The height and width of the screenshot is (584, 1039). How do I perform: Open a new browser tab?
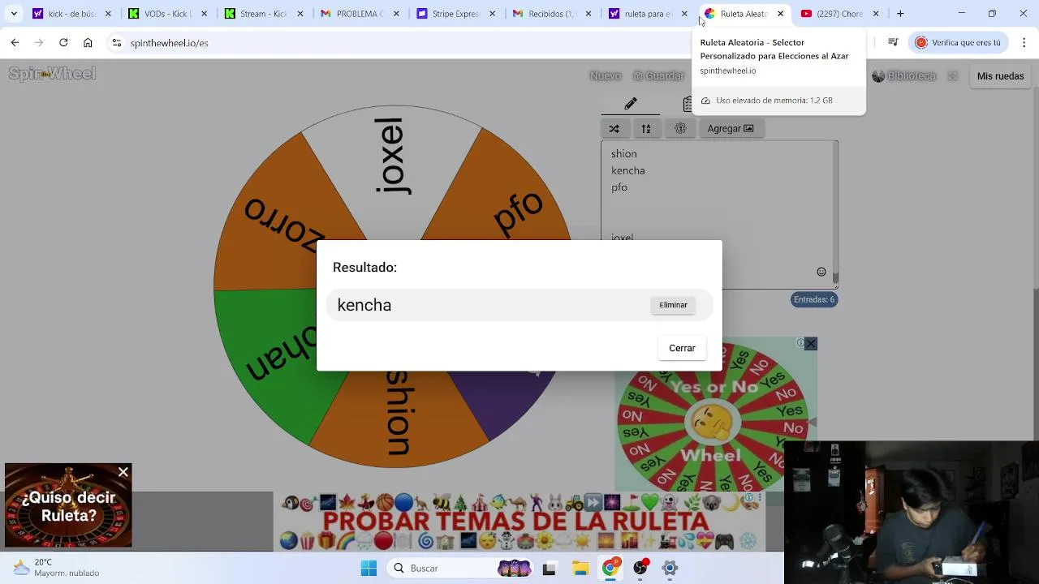click(900, 14)
